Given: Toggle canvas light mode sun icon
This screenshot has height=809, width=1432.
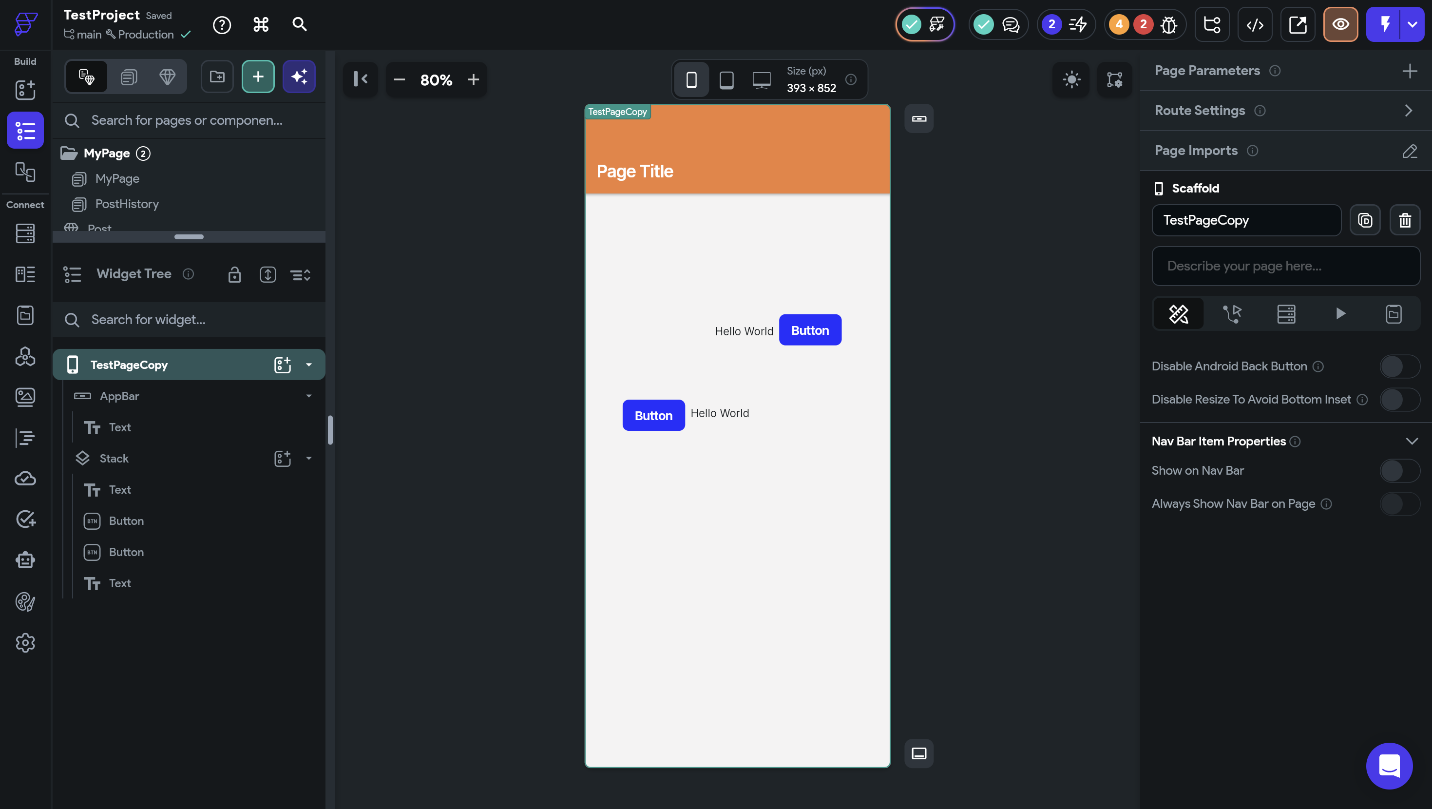Looking at the screenshot, I should (x=1071, y=79).
